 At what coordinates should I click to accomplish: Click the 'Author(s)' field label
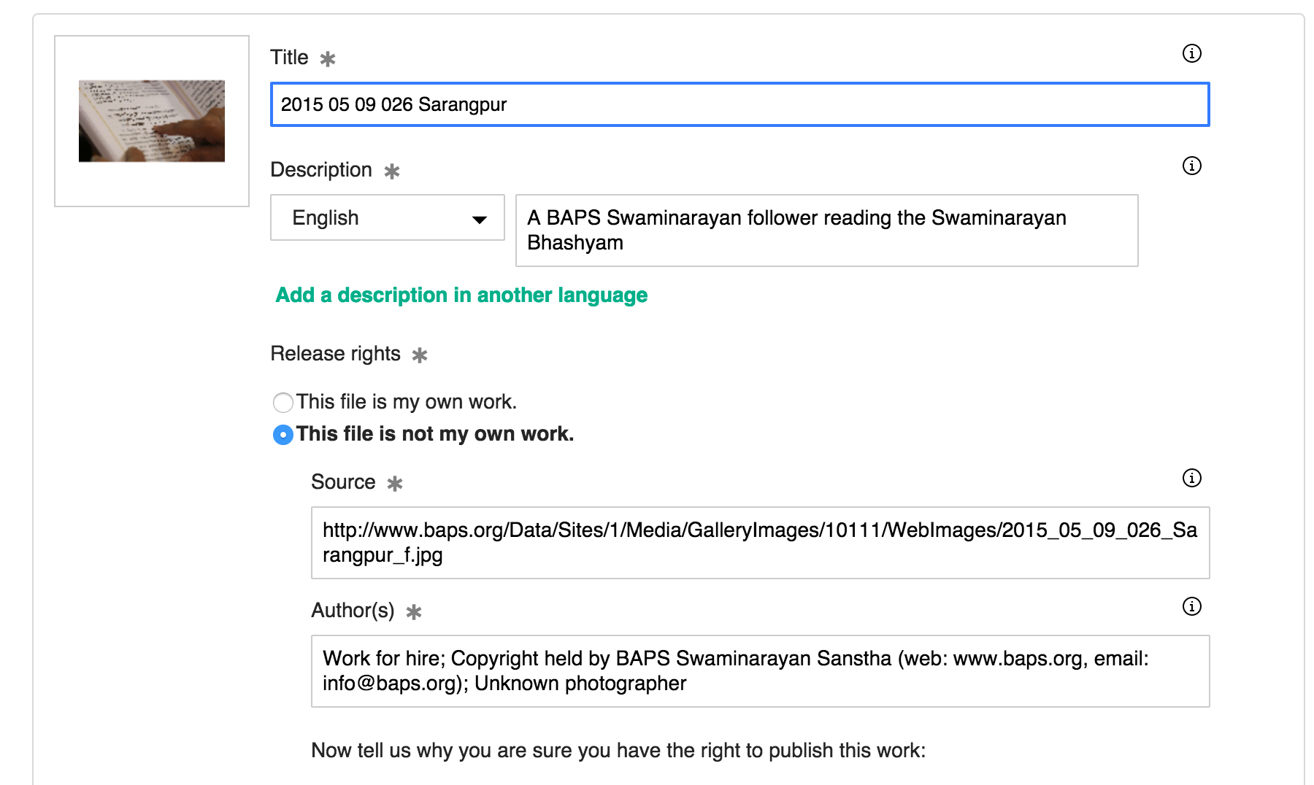(353, 611)
